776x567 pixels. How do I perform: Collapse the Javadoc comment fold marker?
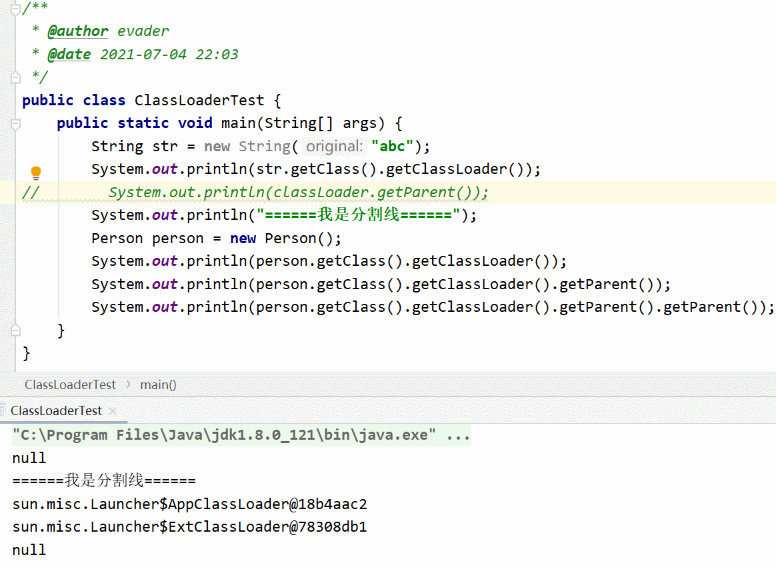click(x=15, y=9)
